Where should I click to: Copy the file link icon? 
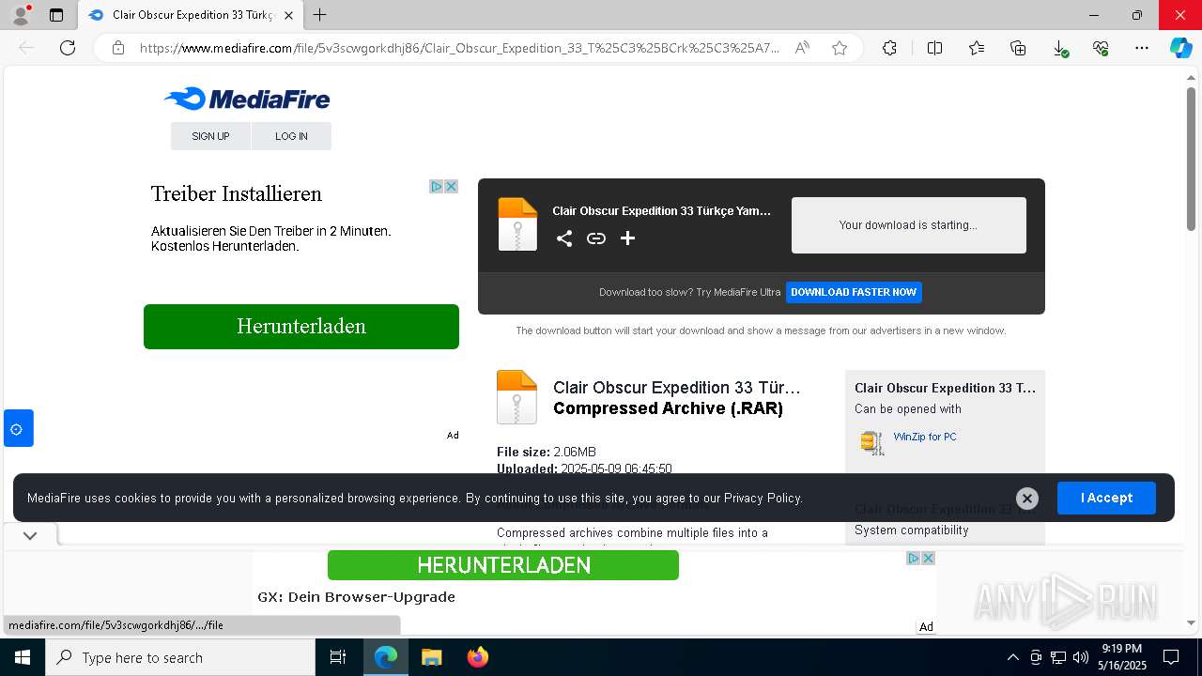[x=596, y=238]
